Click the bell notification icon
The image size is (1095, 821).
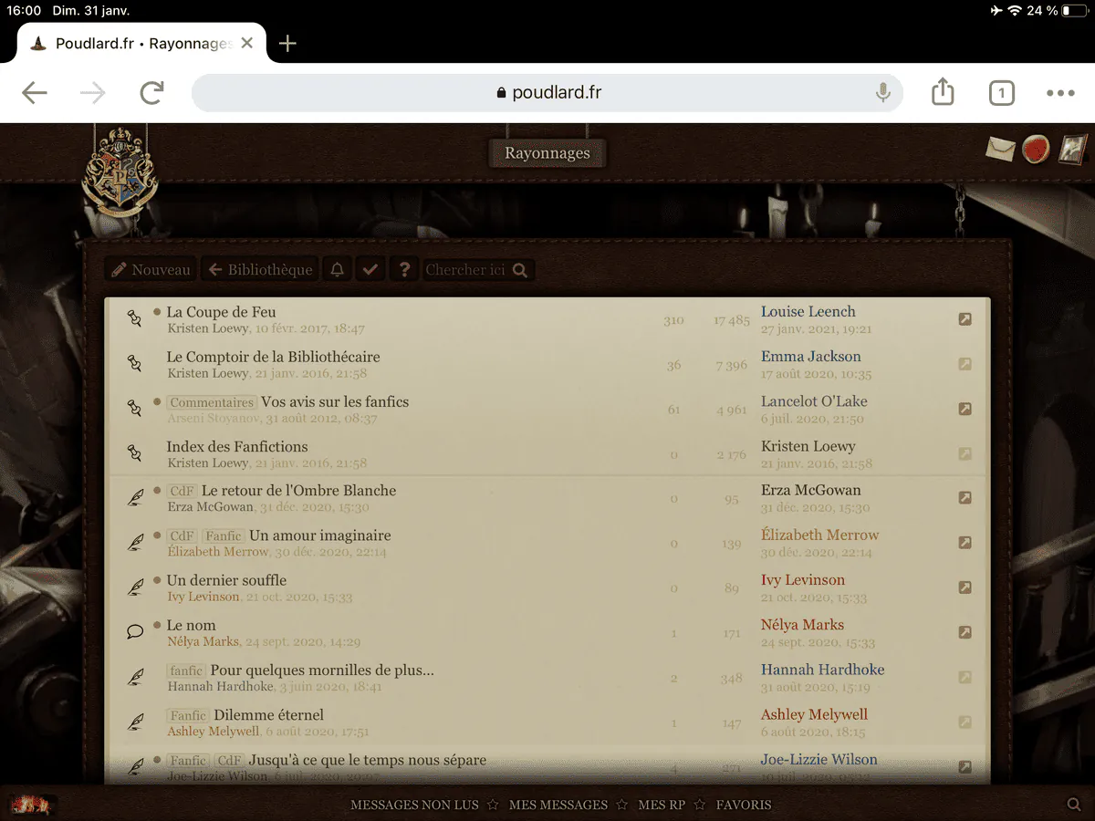pos(338,269)
